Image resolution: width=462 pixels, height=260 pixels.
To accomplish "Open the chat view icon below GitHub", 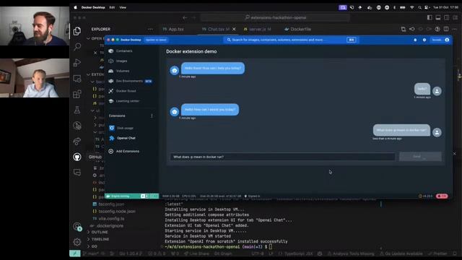I will (77, 172).
